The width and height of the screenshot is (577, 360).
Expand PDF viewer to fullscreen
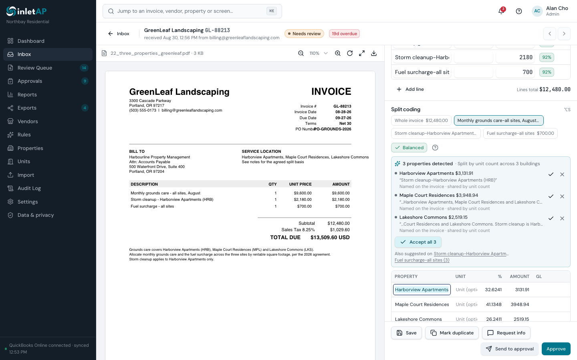[x=362, y=53]
